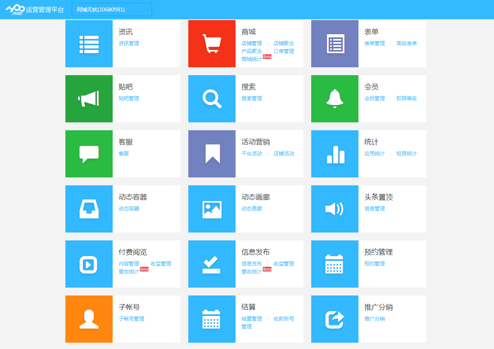The image size is (494, 349).
Task: Open 会员管理 in the 会员 module
Action: (375, 98)
